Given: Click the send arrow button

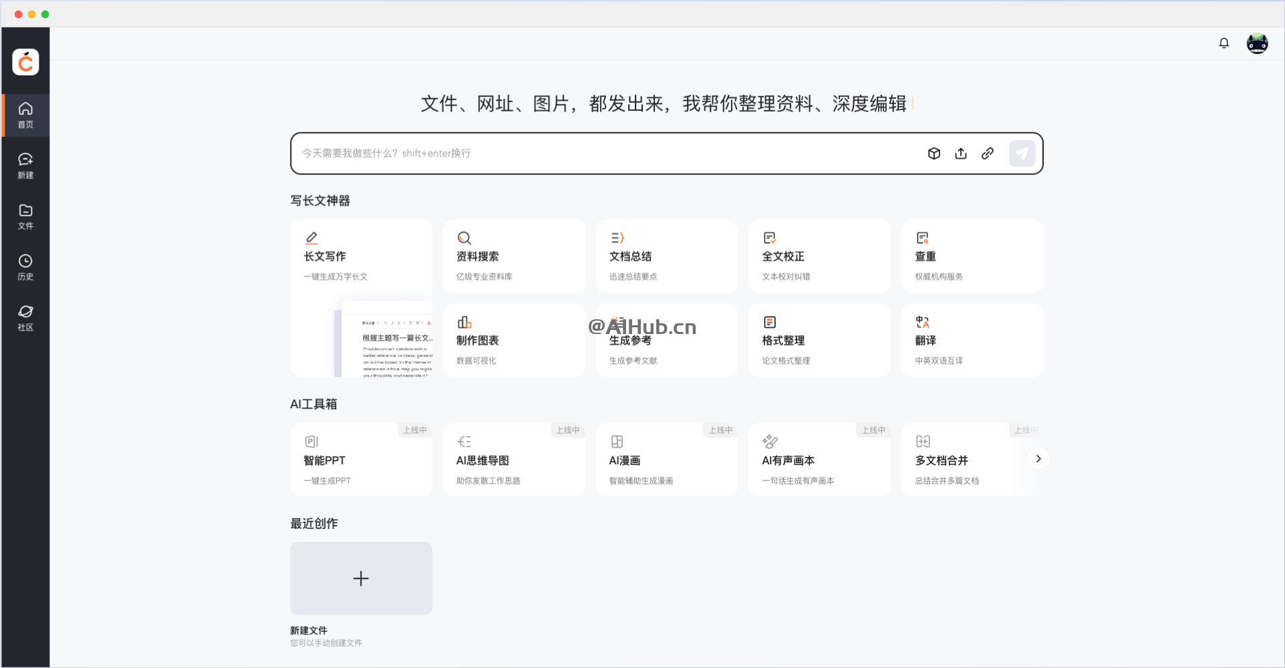Looking at the screenshot, I should [x=1022, y=153].
